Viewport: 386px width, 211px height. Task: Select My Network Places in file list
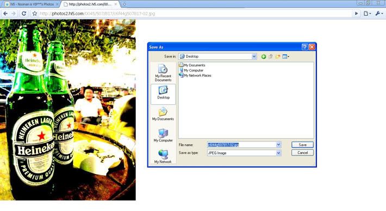tap(195, 76)
